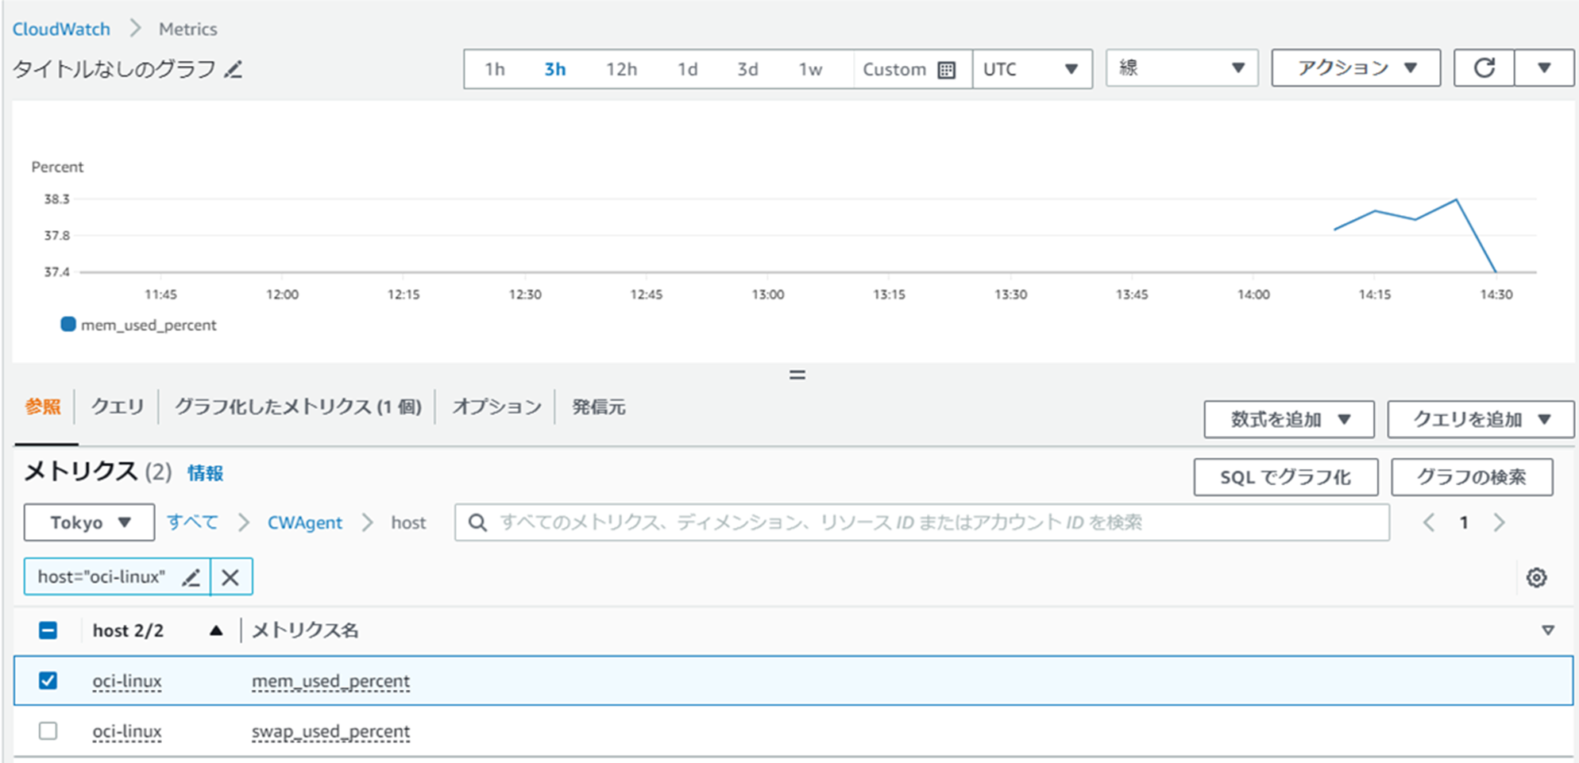The height and width of the screenshot is (763, 1579).
Task: Go to CWAgent namespace breadcrumb
Action: [305, 522]
